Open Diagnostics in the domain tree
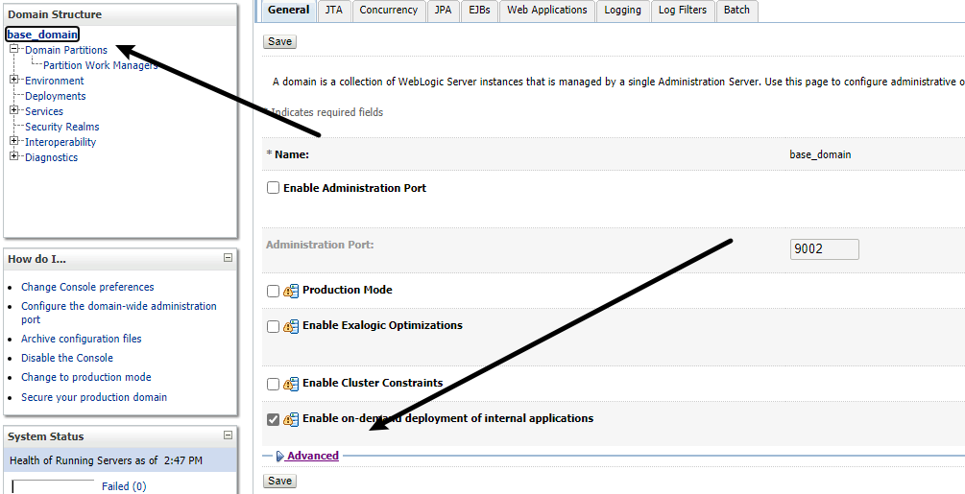 coord(51,157)
